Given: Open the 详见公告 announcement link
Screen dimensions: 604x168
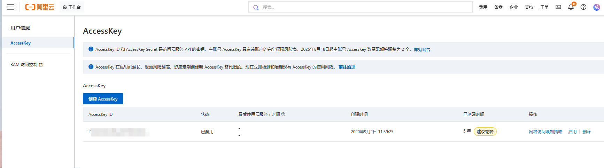Looking at the screenshot, I should tap(421, 50).
